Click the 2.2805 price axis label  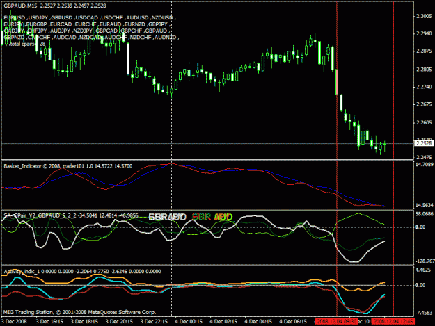[424, 70]
